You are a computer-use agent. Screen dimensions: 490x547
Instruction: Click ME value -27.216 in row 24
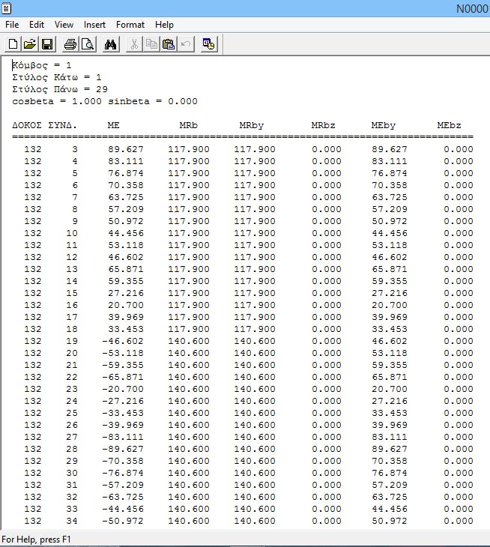coord(123,401)
